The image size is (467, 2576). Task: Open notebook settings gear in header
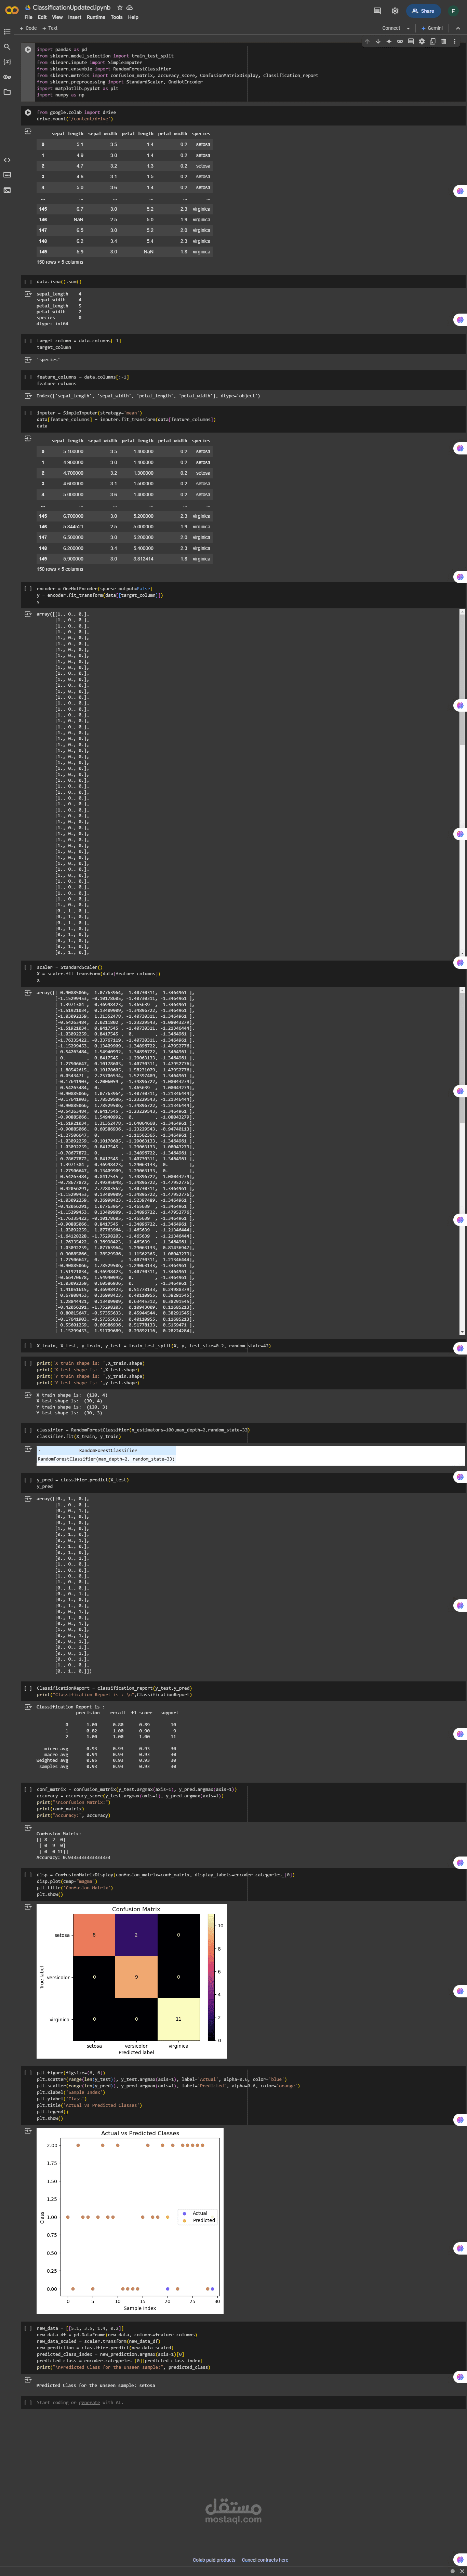(395, 11)
